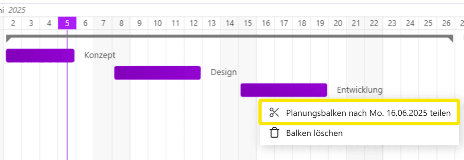Select the purple Design bar
Image resolution: width=464 pixels, height=160 pixels.
tap(157, 73)
